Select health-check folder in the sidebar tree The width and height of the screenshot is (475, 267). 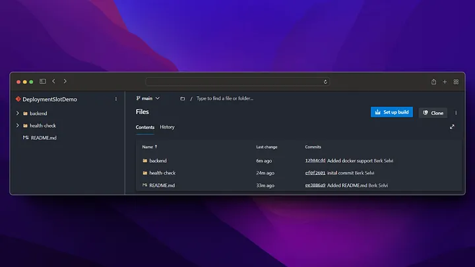(43, 125)
